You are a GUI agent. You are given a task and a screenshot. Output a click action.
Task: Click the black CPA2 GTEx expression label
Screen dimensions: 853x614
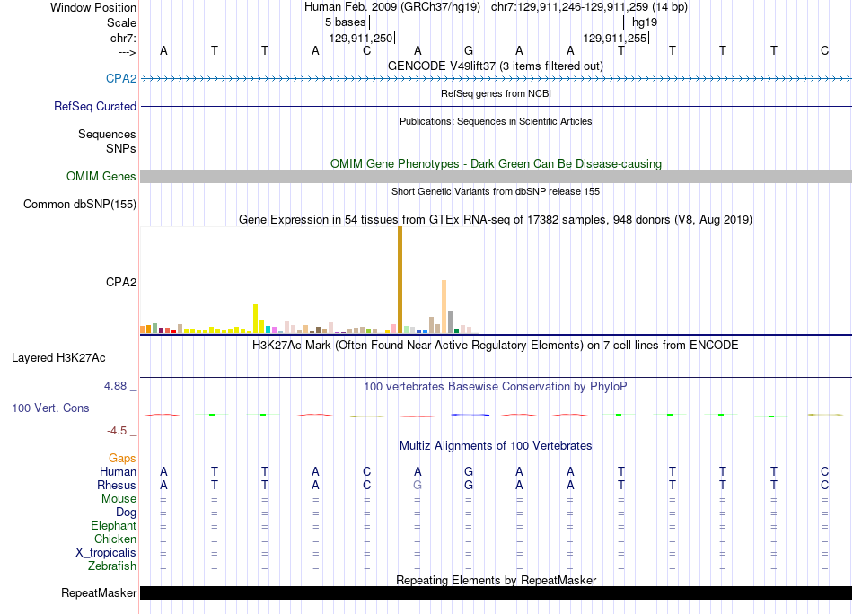tap(121, 282)
